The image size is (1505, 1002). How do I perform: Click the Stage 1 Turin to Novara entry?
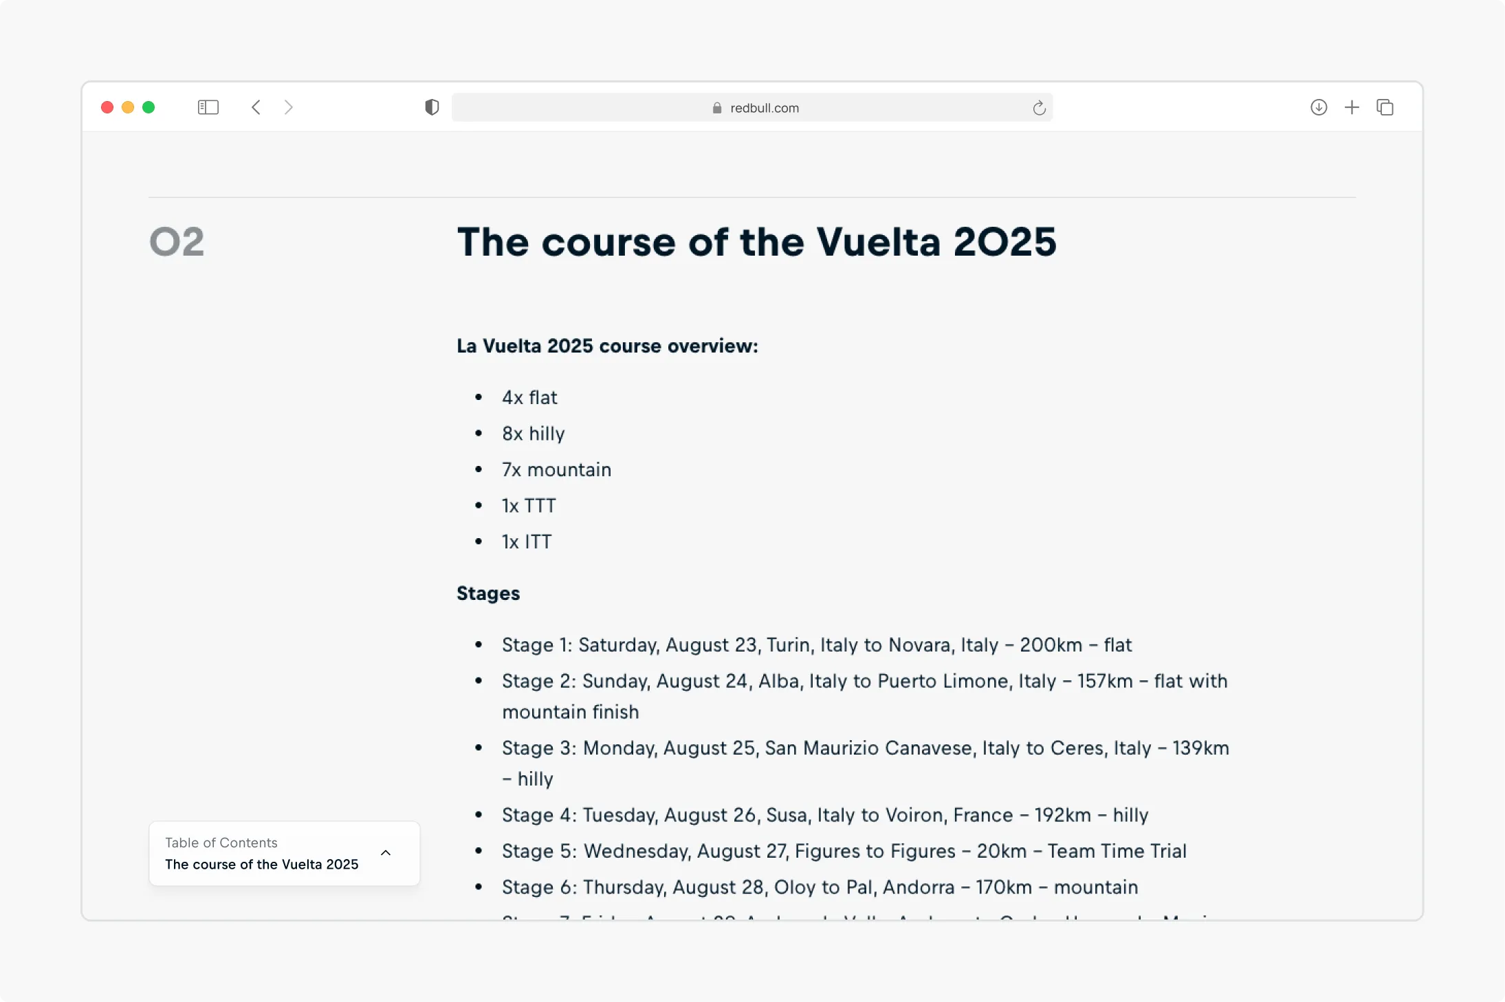[817, 645]
